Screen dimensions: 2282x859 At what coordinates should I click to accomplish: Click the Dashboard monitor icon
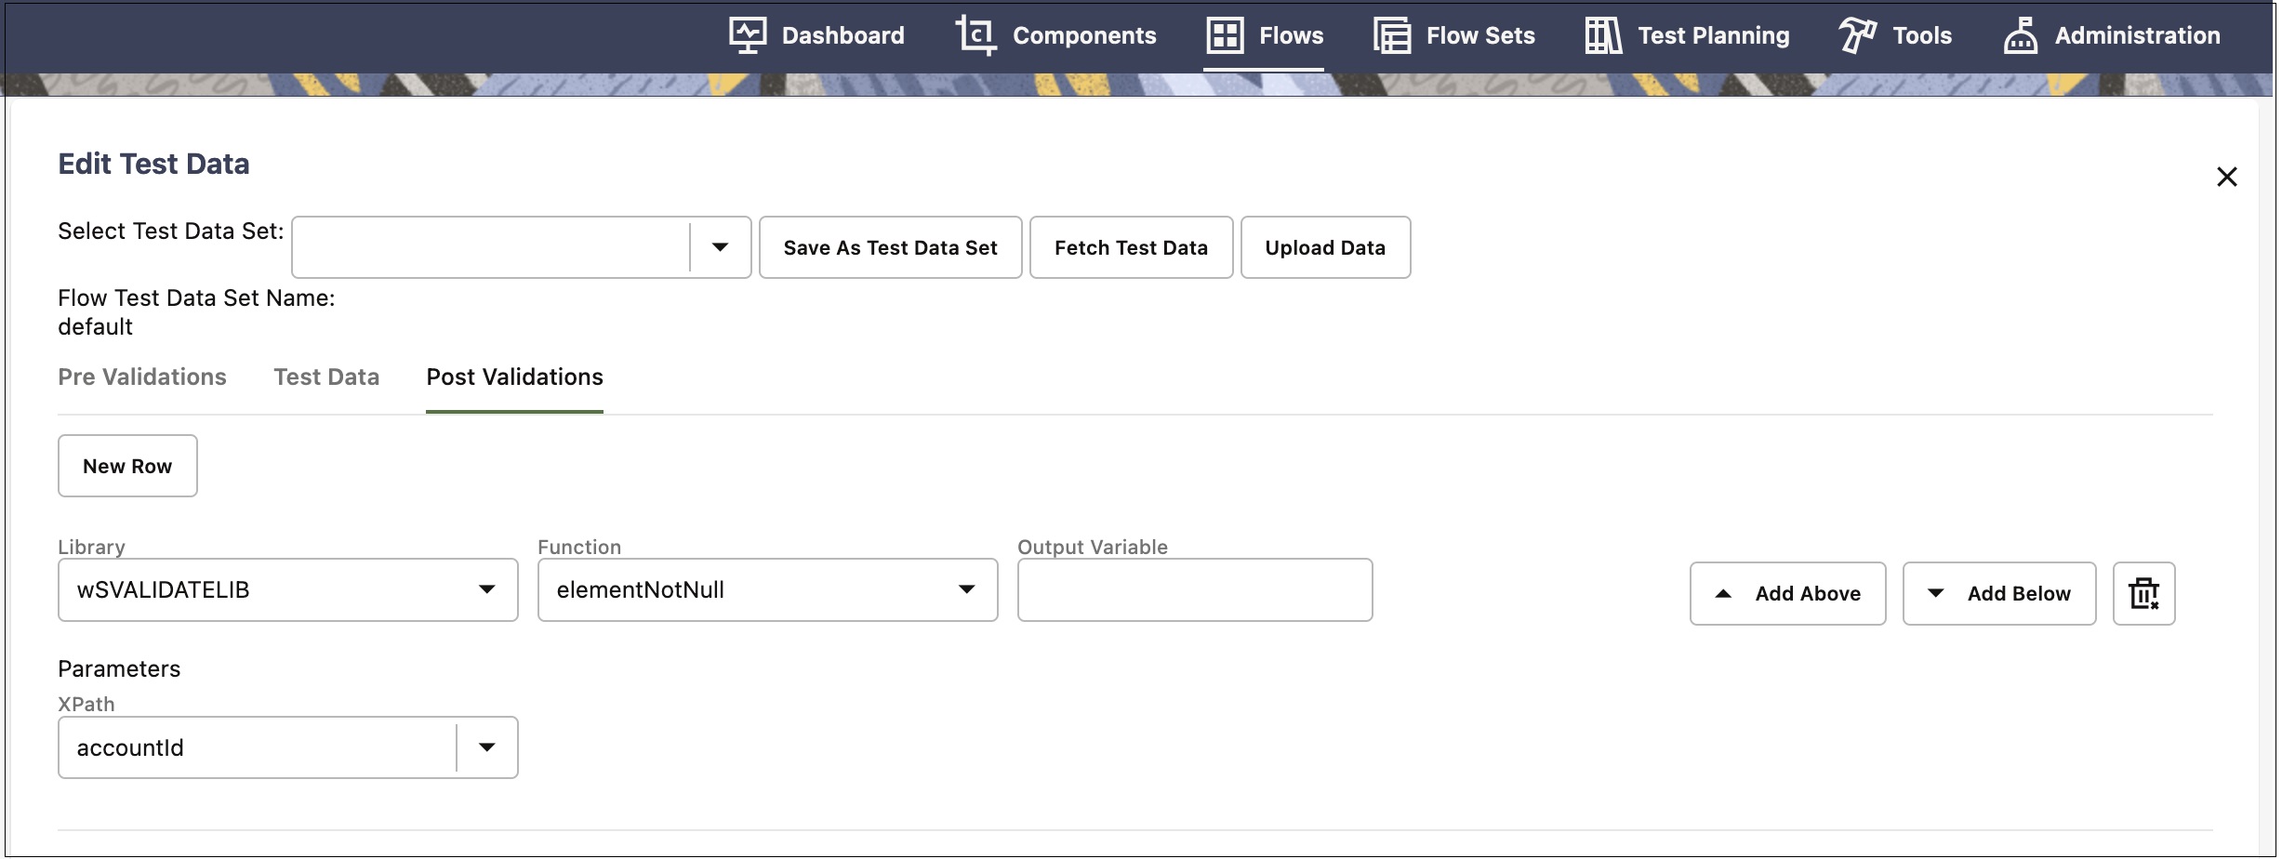click(748, 35)
